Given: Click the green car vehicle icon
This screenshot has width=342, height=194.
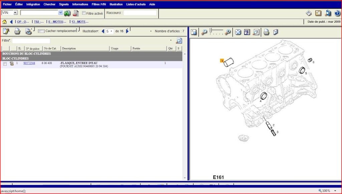Looking at the screenshot, I should (67, 13).
